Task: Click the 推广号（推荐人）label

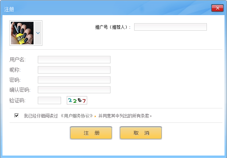Action: [113, 27]
